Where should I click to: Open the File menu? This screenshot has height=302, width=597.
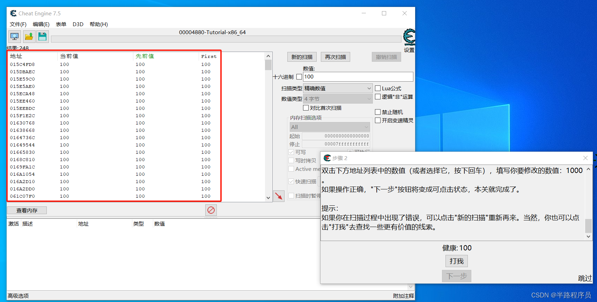18,24
